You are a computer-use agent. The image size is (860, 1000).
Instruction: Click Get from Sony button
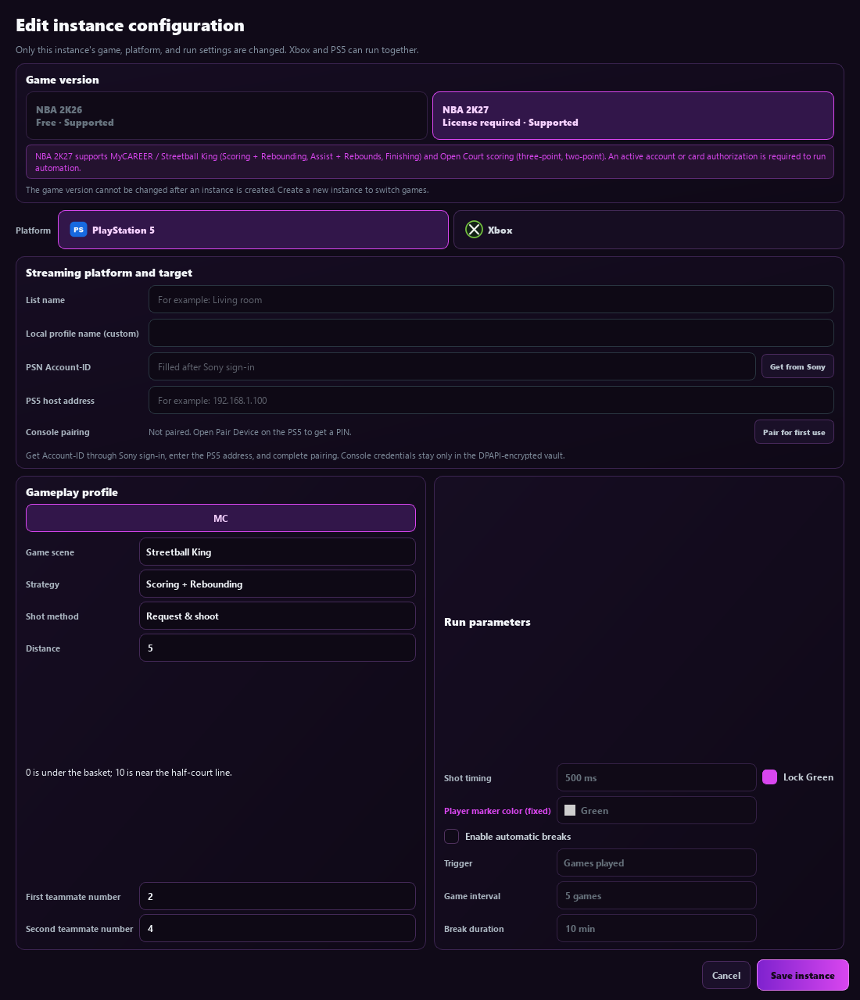pos(797,366)
